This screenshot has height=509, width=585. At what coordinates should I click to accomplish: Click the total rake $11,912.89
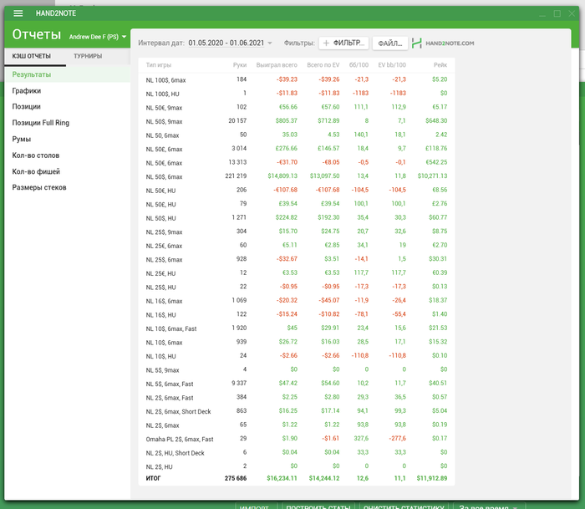432,478
